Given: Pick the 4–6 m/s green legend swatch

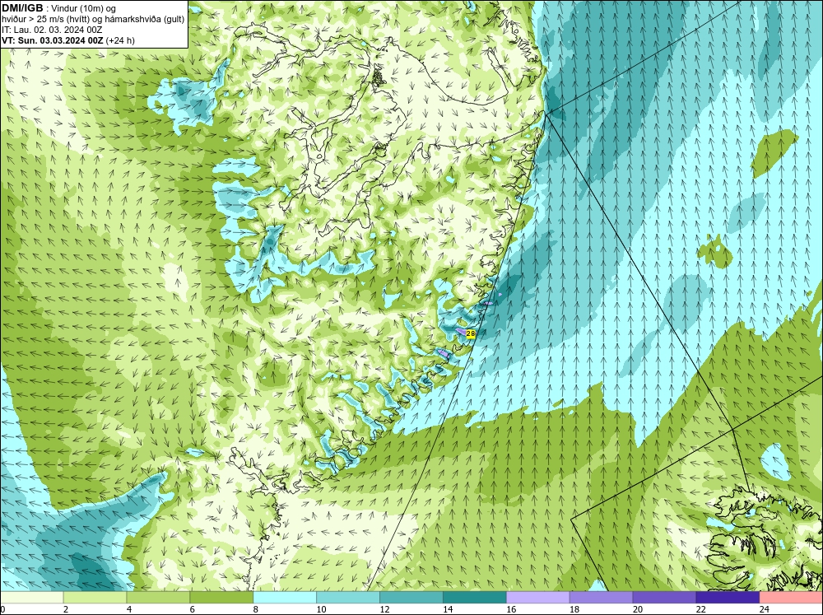Looking at the screenshot, I should (x=158, y=597).
